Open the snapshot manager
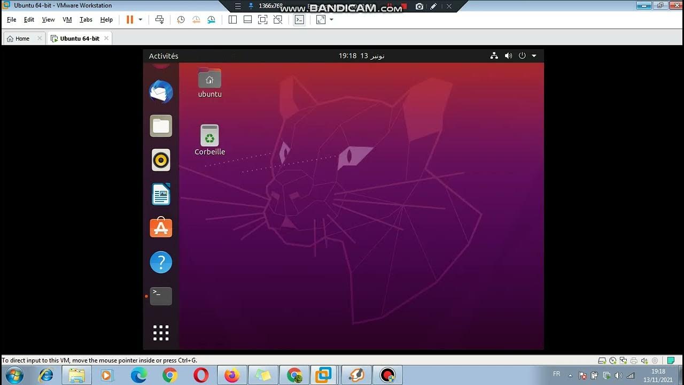 coord(211,20)
